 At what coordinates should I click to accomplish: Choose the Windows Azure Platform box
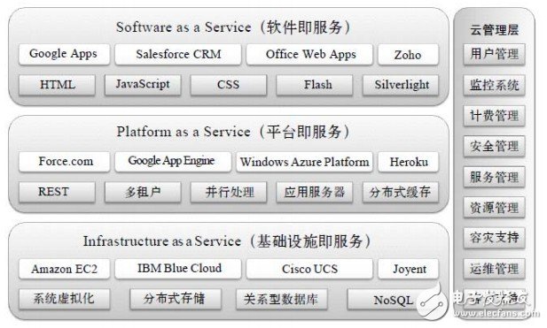304,162
